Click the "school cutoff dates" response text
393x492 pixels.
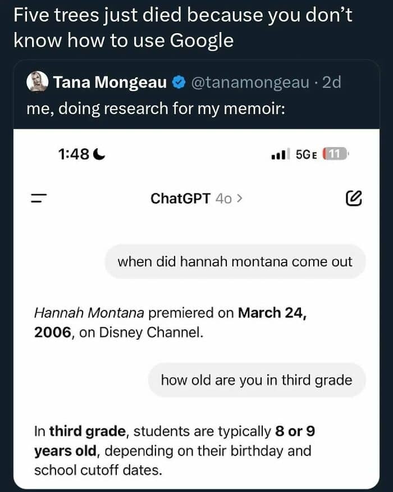click(98, 469)
